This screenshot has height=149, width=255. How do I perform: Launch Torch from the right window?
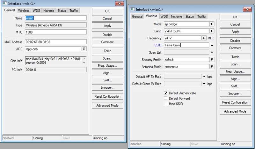point(235,57)
